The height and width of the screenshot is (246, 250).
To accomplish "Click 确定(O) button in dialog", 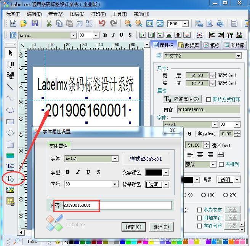I will pos(133,227).
